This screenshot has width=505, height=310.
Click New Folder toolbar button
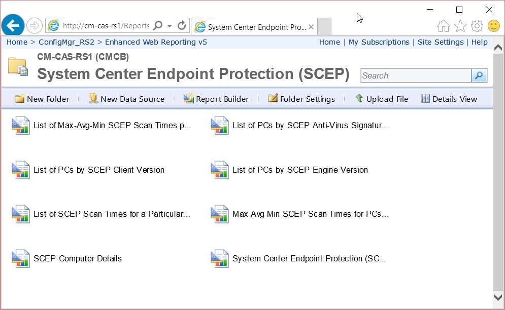[42, 99]
